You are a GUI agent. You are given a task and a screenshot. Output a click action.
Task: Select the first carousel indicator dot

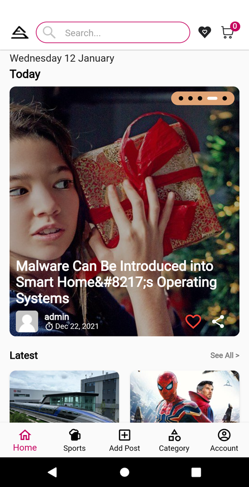[181, 98]
